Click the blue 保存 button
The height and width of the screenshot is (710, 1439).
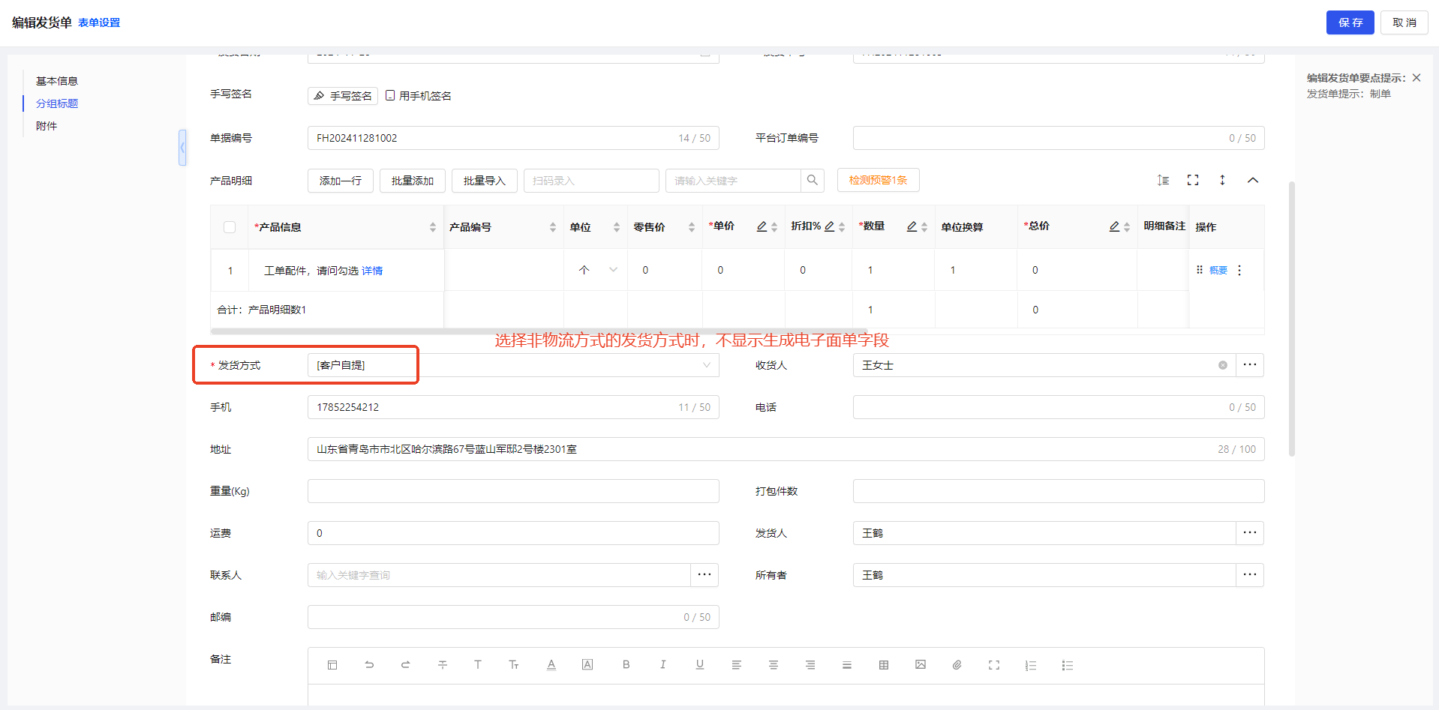point(1350,22)
